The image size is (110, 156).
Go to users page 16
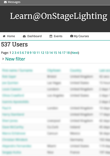click(60, 53)
